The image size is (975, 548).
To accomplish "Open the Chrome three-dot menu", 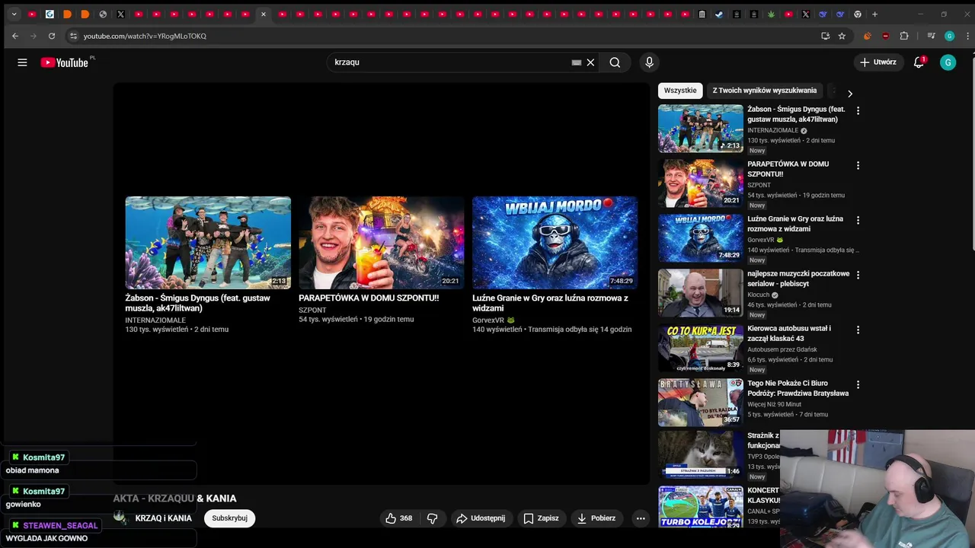I will [967, 36].
